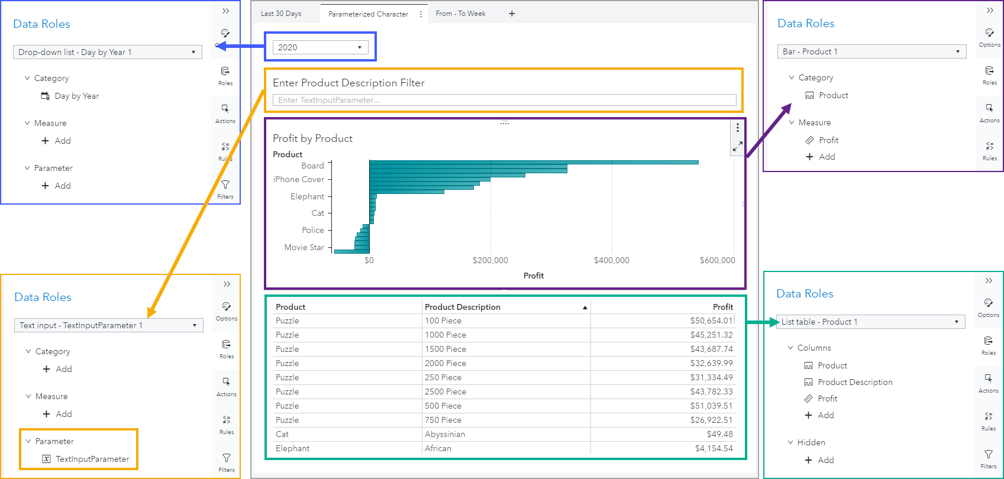Open Roles icon in Bar - Product 1 panel

point(989,75)
